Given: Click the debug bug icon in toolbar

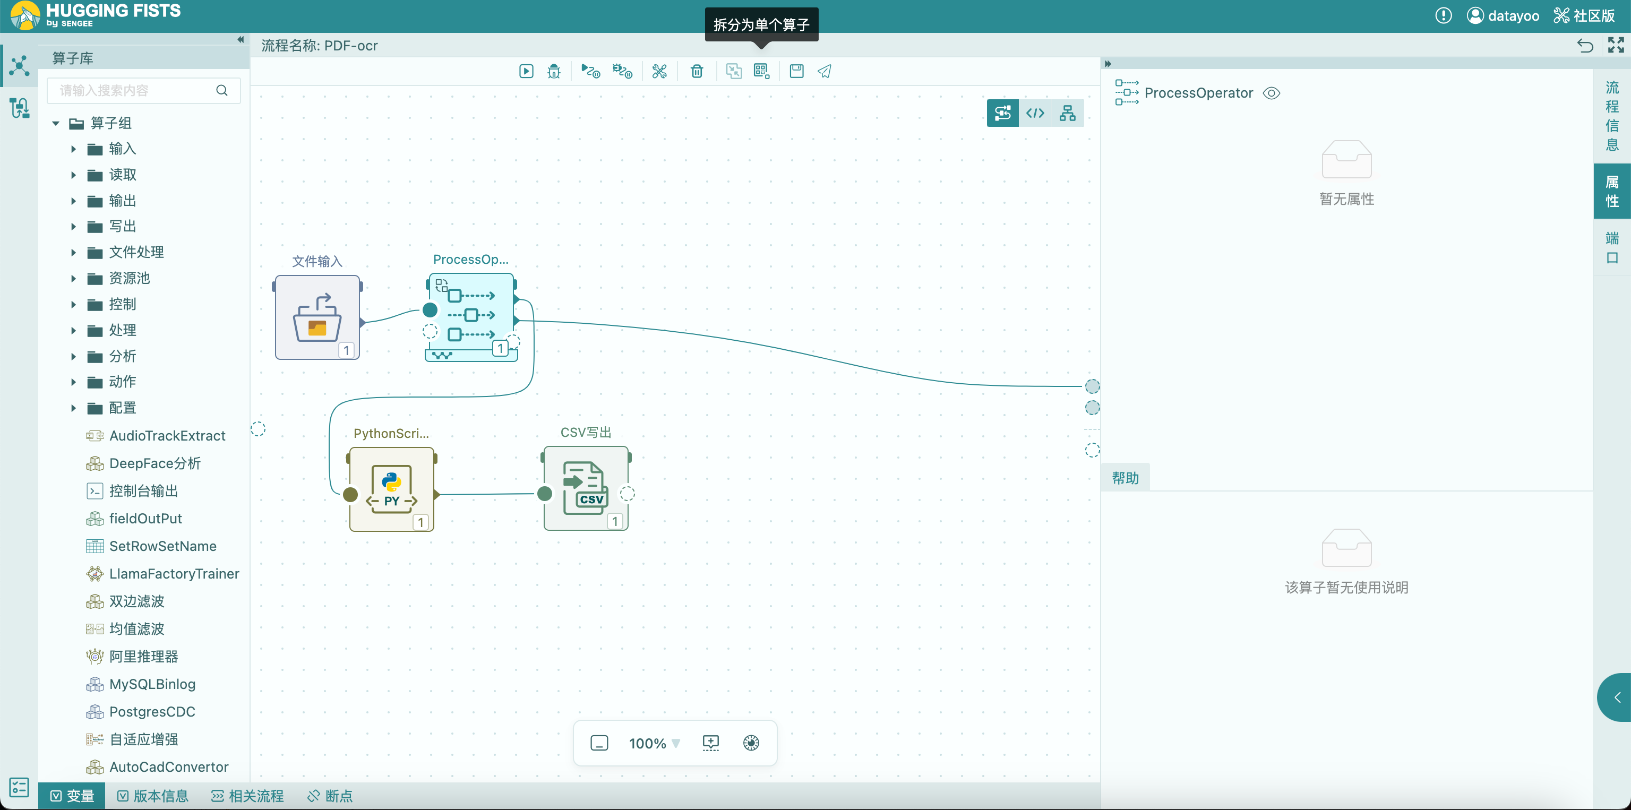Looking at the screenshot, I should tap(553, 71).
